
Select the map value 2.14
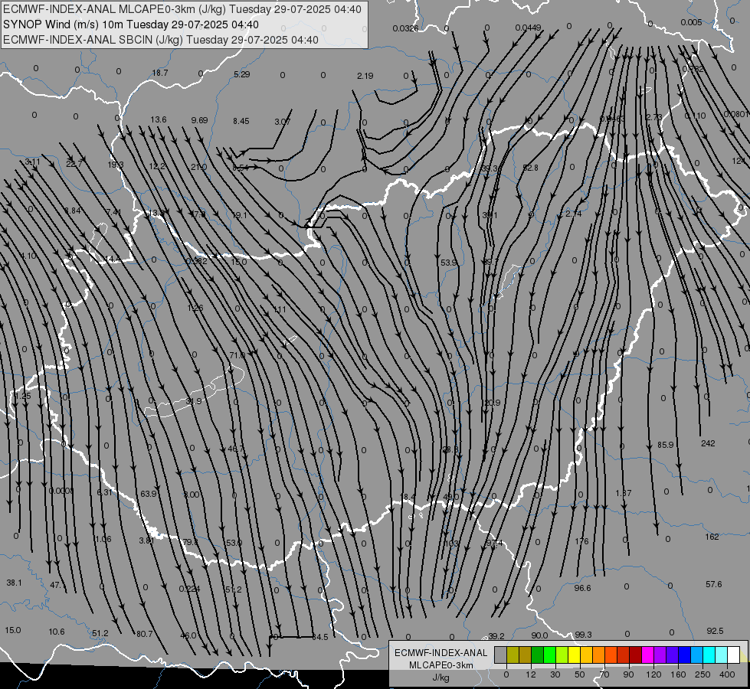coord(574,214)
